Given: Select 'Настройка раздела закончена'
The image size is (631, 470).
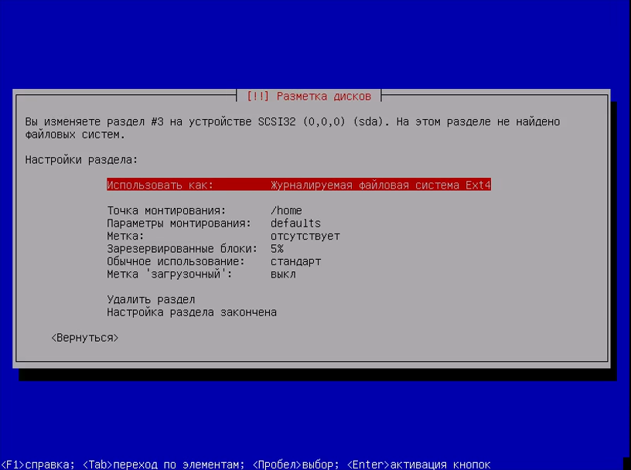Looking at the screenshot, I should [192, 312].
